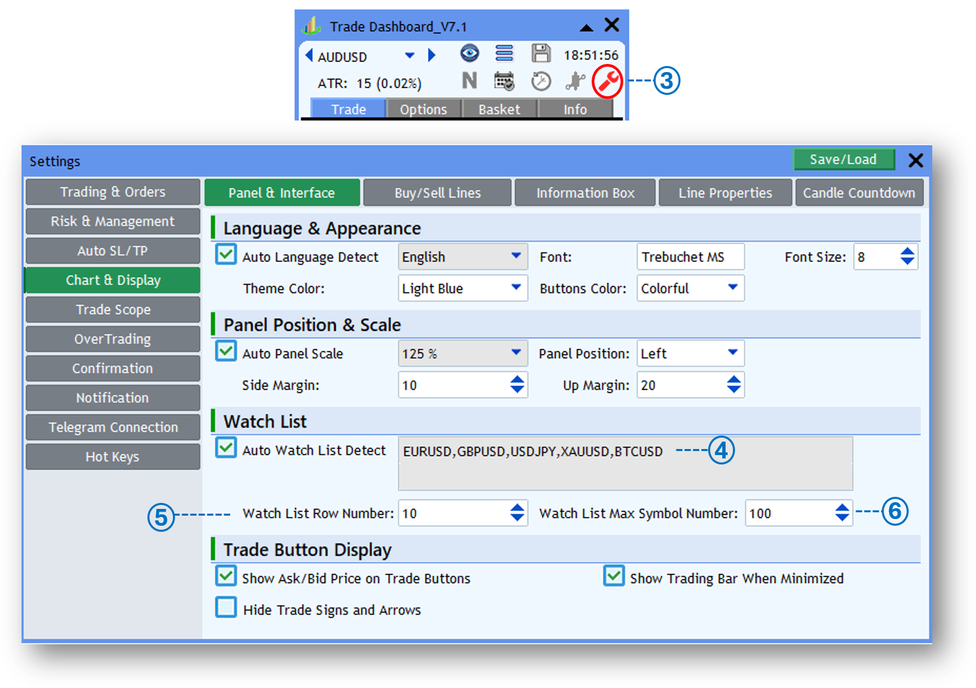Image resolution: width=976 pixels, height=688 pixels.
Task: Click the floppy disk save icon
Action: pos(541,53)
